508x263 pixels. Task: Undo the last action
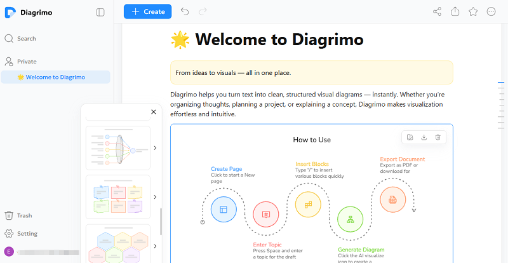[185, 11]
